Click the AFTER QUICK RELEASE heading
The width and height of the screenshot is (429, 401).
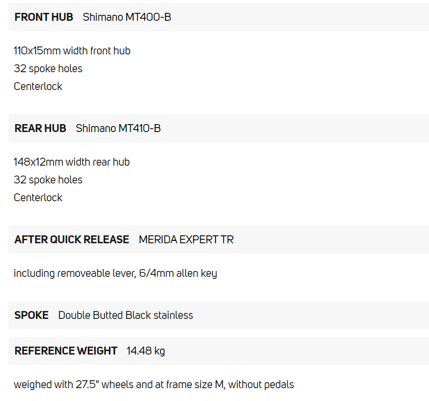[72, 240]
